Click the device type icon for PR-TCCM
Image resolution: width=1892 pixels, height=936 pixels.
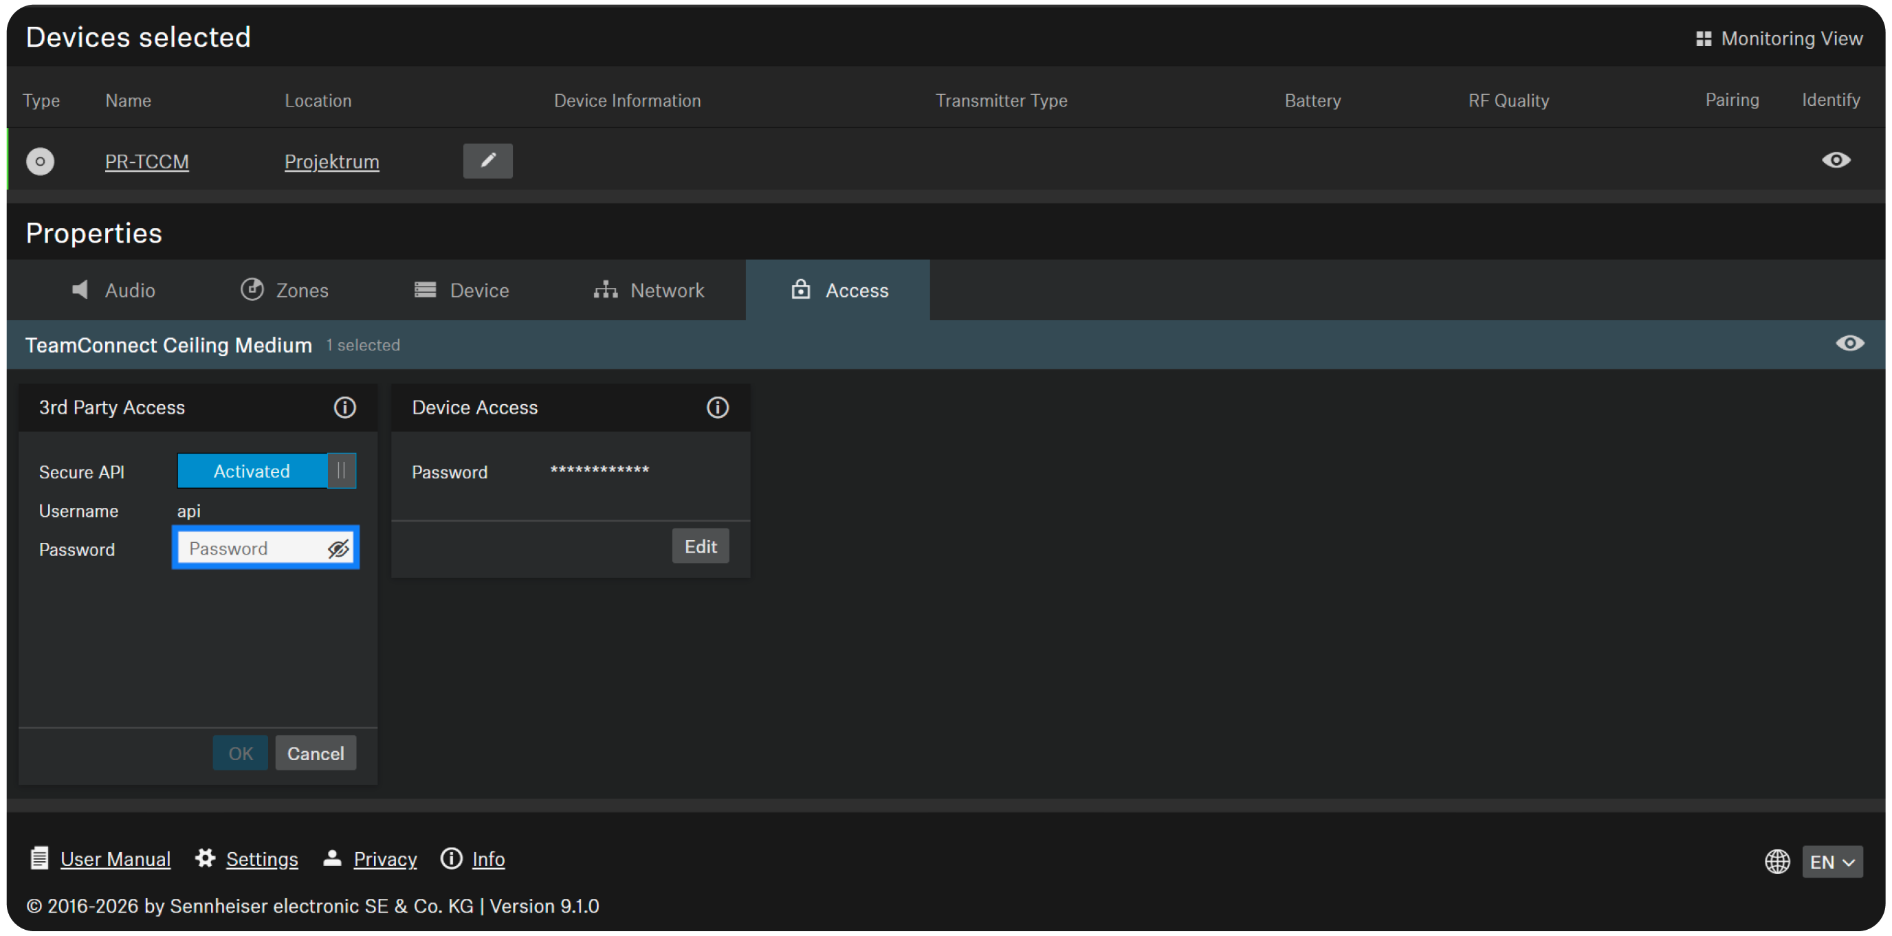tap(41, 161)
